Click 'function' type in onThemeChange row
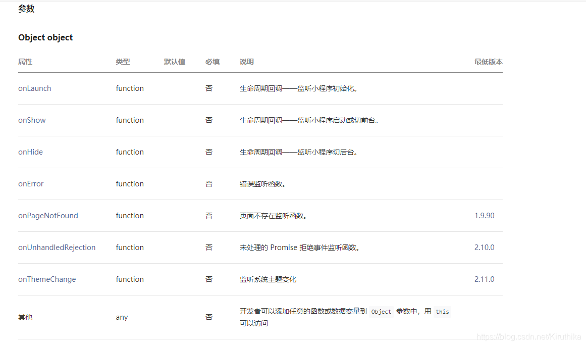The width and height of the screenshot is (586, 346). click(130, 279)
